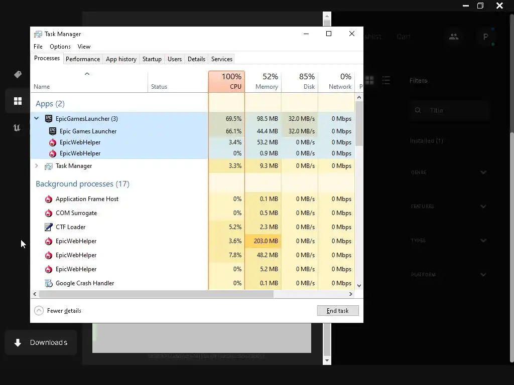Screen dimensions: 514x385
Task: Select the Installed (1) filter in Epic launcher
Action: pos(427,141)
